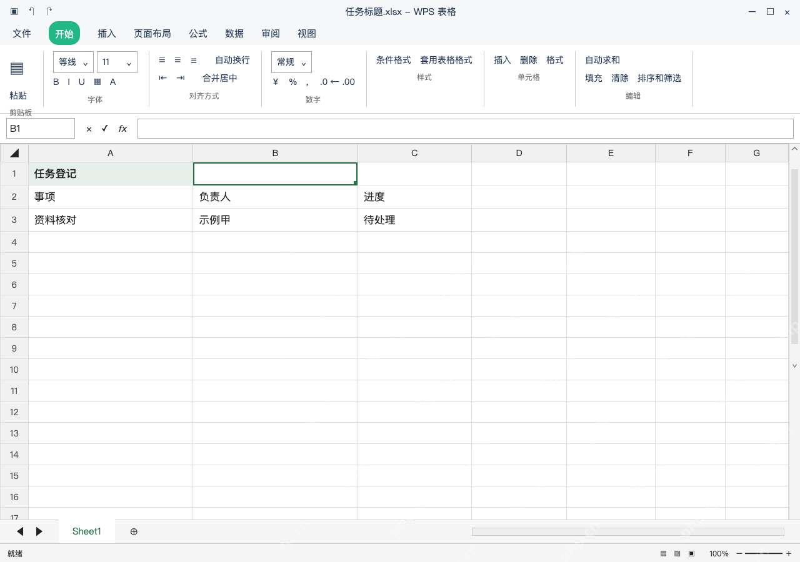Switch to the 插入 ribbon tab

coord(107,34)
